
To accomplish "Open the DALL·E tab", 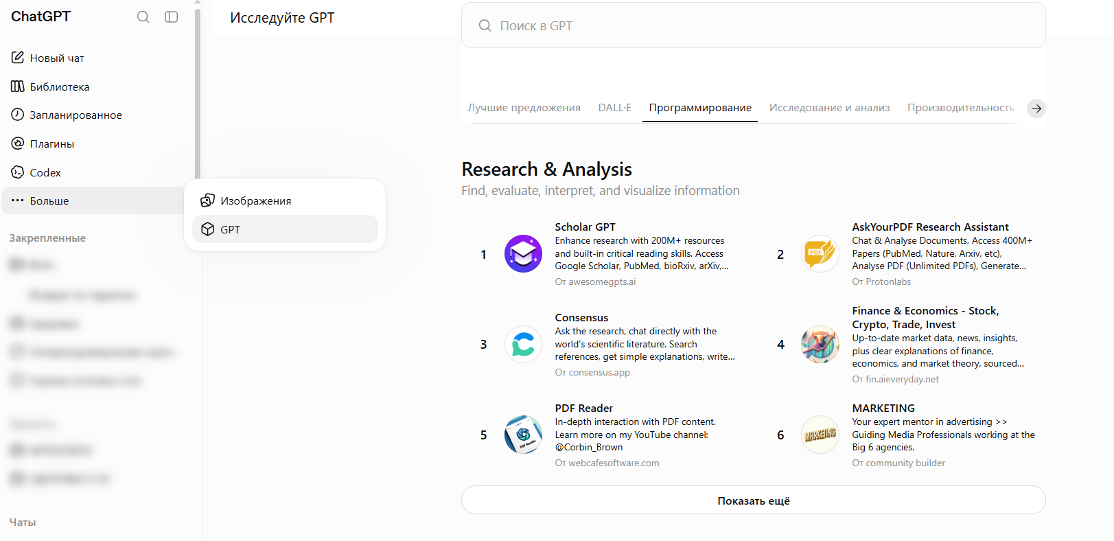I will click(614, 108).
